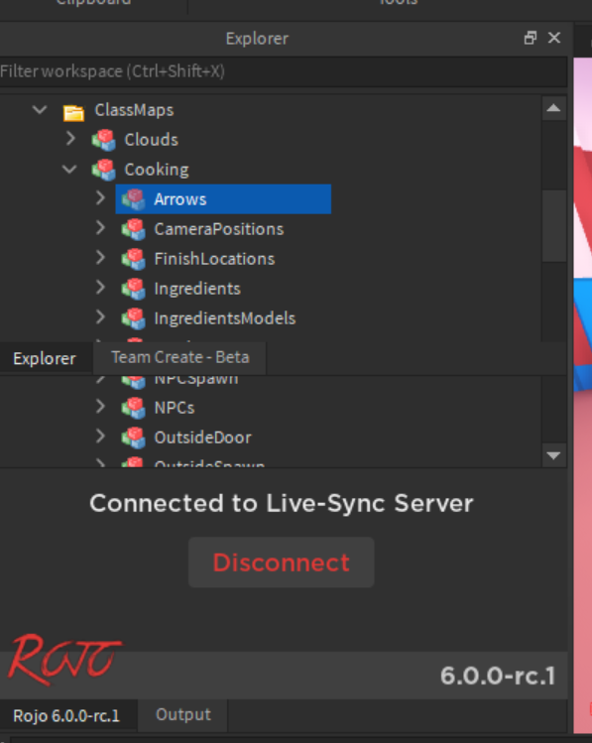
Task: Click the Arrows model icon
Action: [x=133, y=199]
